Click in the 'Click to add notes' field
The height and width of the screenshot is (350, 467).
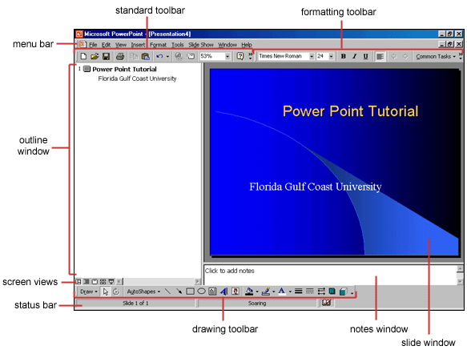[330, 275]
